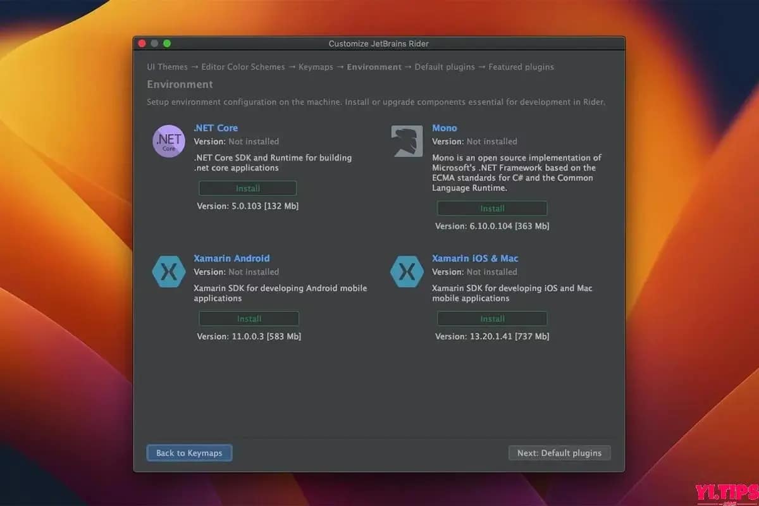Viewport: 759px width, 506px height.
Task: Proceed to Default plugins step
Action: click(559, 453)
